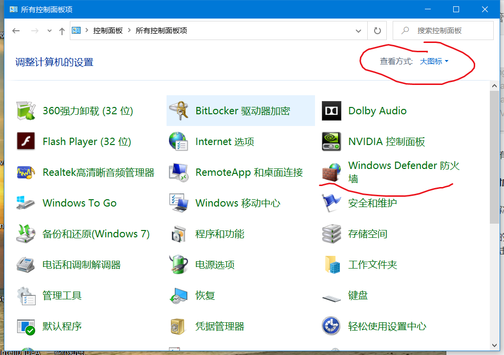Open the 默认程序 link
This screenshot has width=504, height=355.
[62, 326]
